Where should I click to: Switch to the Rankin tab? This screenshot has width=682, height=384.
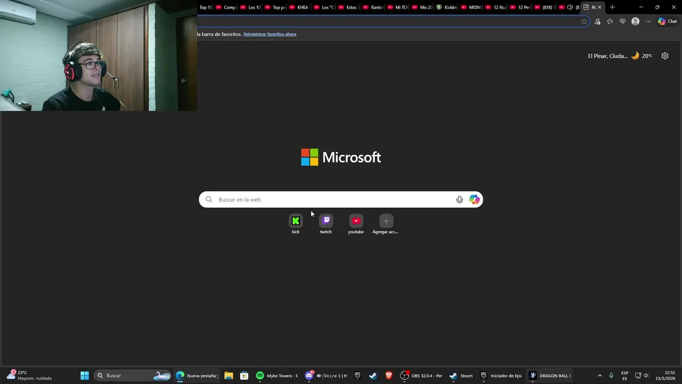372,7
